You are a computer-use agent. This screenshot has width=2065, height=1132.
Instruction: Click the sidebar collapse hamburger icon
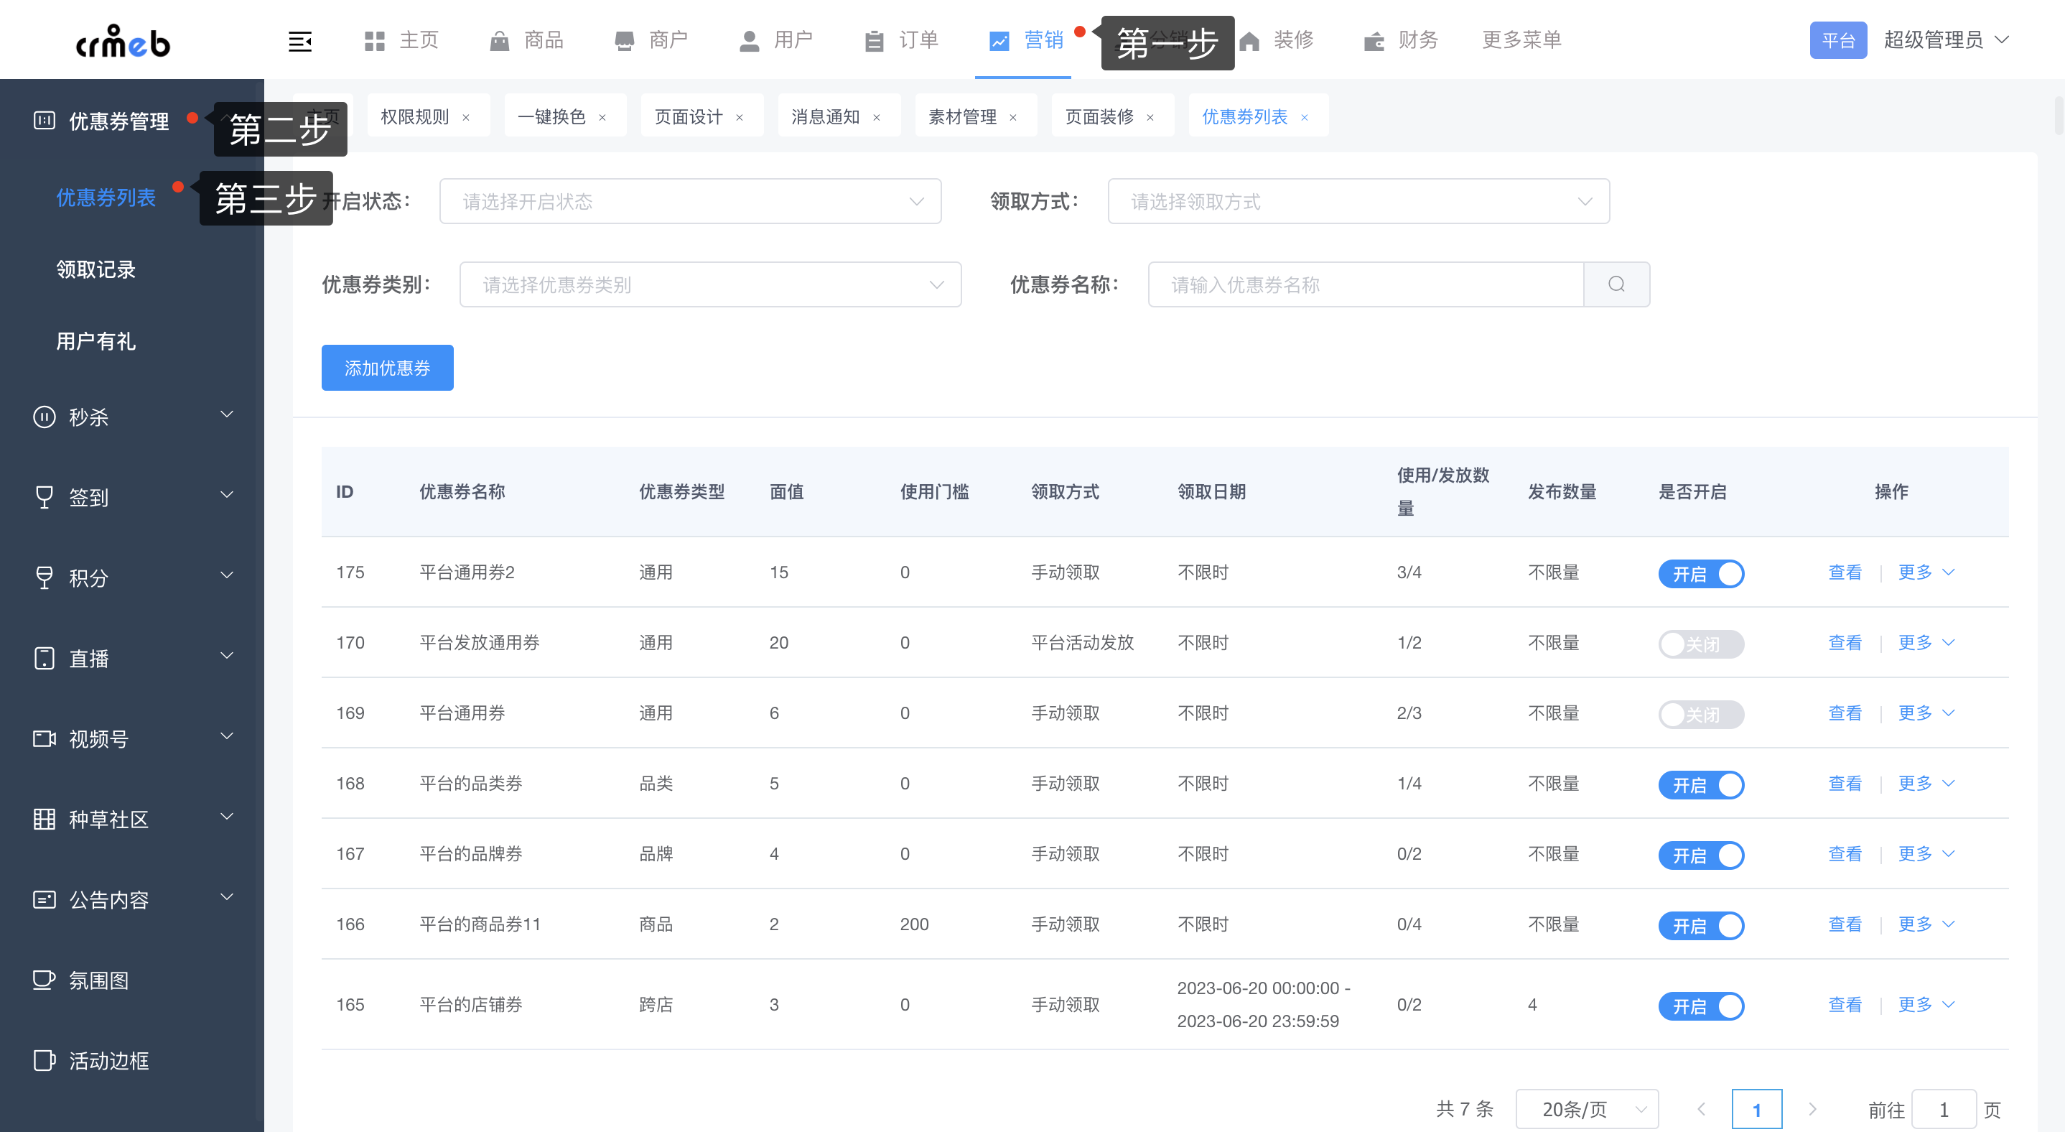pyautogui.click(x=300, y=41)
